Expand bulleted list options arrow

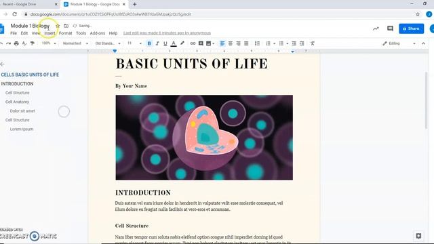[288, 43]
